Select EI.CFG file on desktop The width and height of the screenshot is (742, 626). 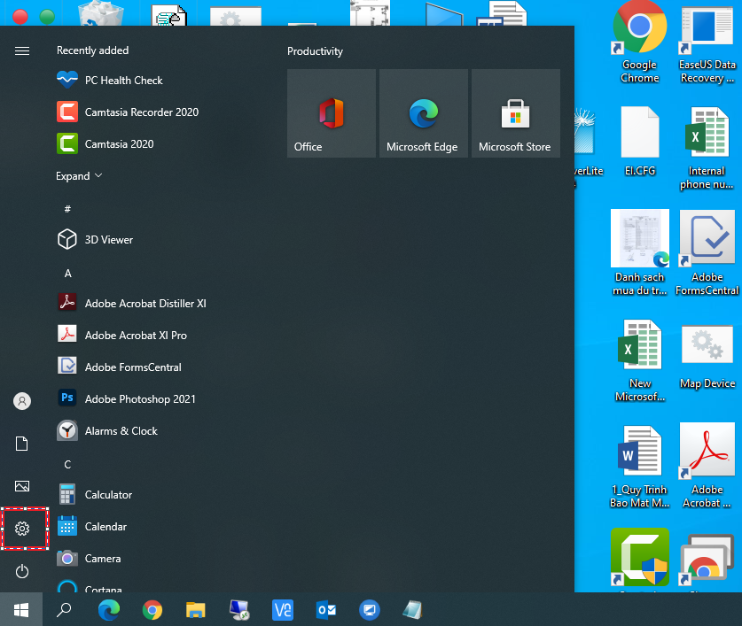tap(640, 142)
